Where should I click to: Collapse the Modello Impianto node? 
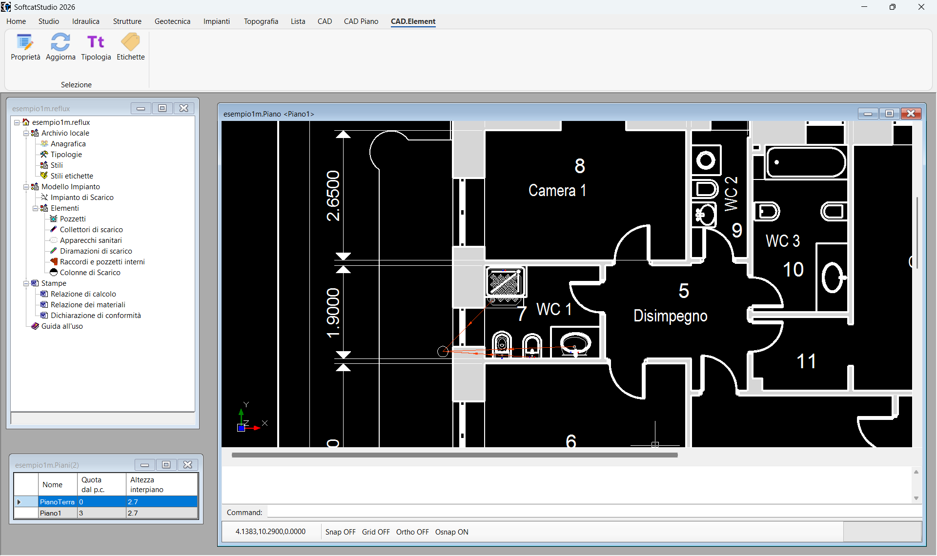coord(26,187)
